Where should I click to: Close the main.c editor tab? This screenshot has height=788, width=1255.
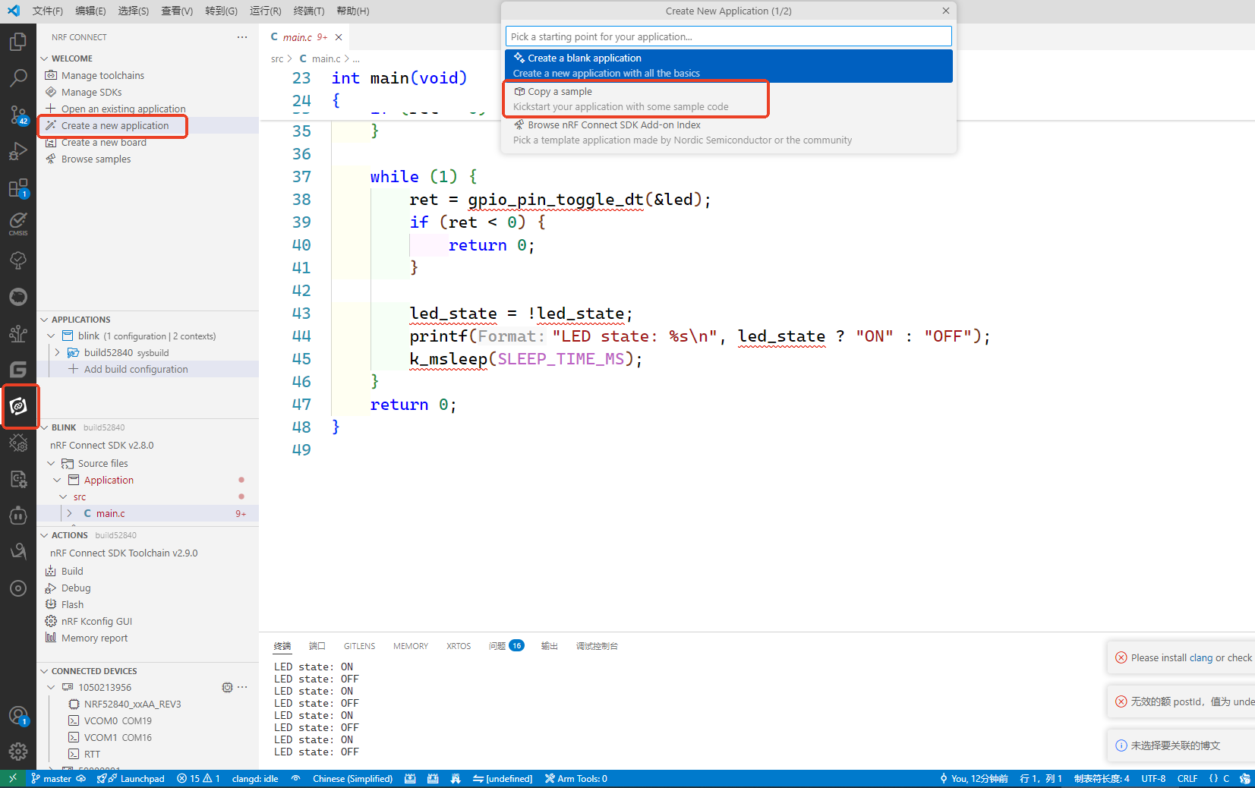[x=339, y=37]
